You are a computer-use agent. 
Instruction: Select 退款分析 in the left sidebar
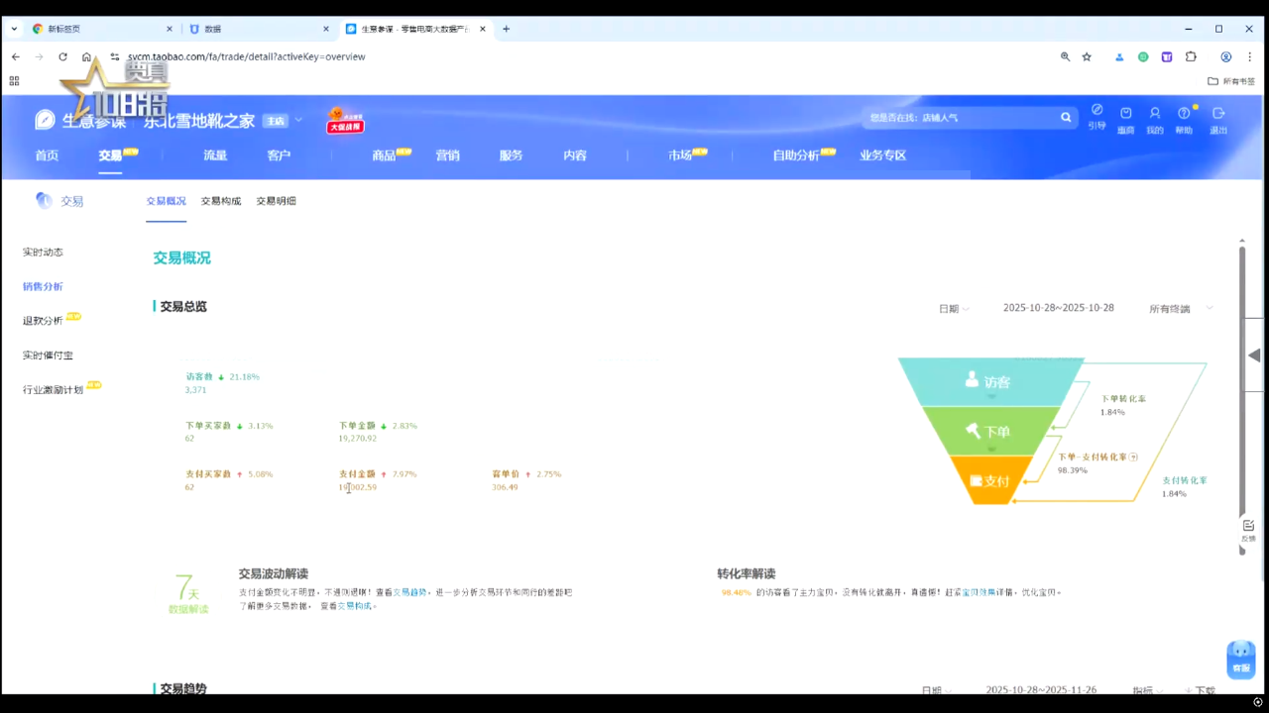[x=43, y=321]
